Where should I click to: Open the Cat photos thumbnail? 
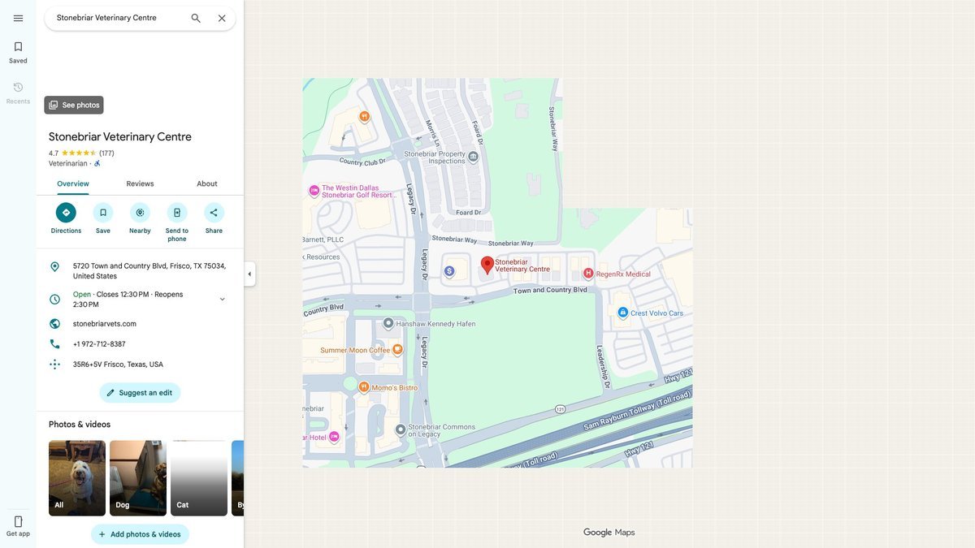pyautogui.click(x=199, y=478)
